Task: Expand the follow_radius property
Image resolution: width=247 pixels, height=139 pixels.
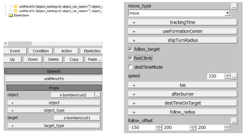Action: (183, 112)
